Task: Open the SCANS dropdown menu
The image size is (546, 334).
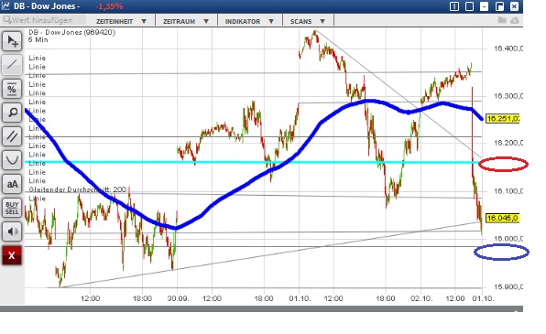Action: pyautogui.click(x=307, y=21)
